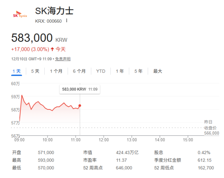
Task: Click the 52 周高点 value 646,000
Action: [124, 168]
